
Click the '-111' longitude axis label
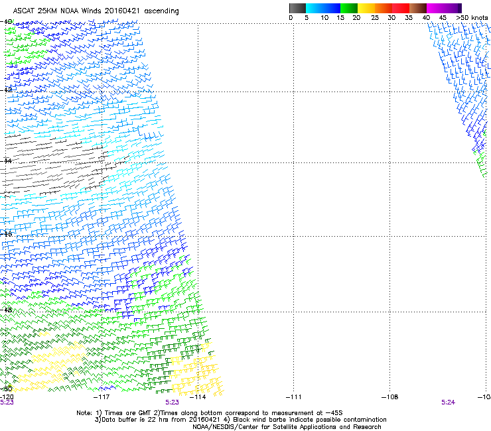point(294,397)
